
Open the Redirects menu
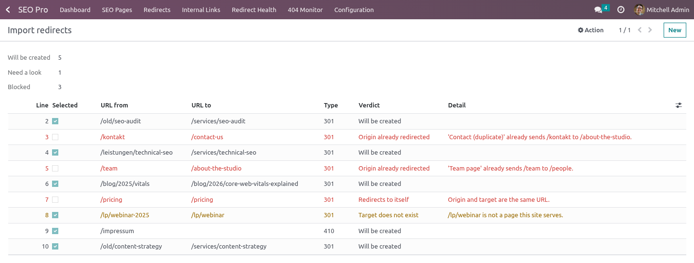157,10
